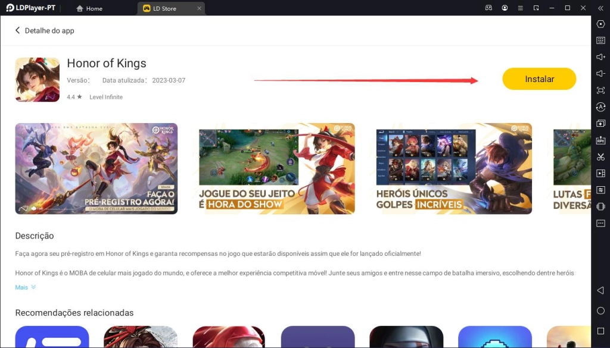Click the shake device icon
The height and width of the screenshot is (348, 610).
(600, 206)
